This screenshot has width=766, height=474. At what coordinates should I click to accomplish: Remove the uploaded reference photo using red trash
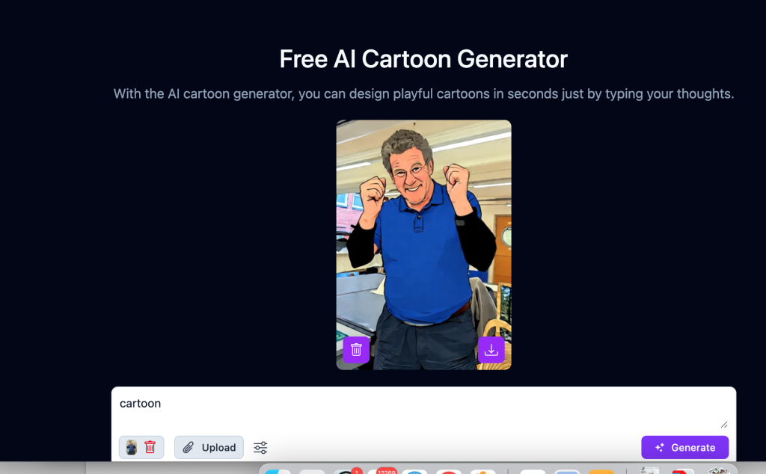[150, 447]
